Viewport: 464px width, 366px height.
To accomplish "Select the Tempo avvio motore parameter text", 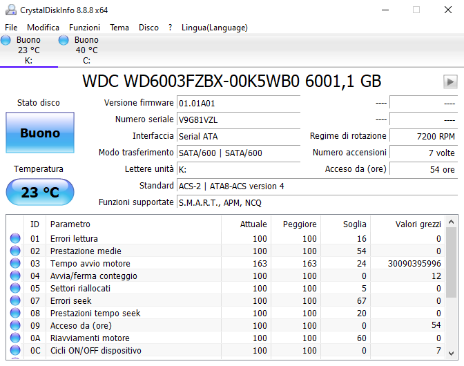I will coord(90,263).
